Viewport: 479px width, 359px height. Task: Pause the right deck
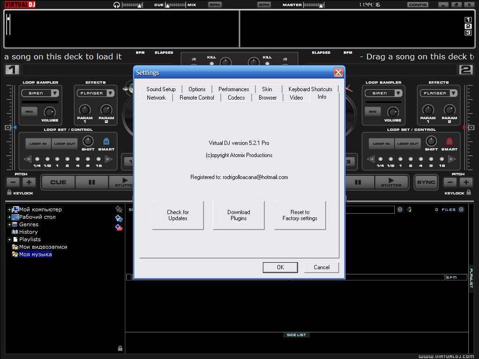tap(358, 182)
